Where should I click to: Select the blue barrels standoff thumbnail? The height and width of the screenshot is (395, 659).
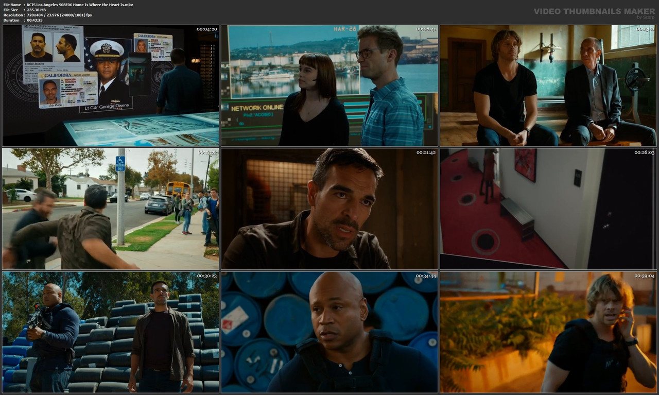click(x=111, y=332)
